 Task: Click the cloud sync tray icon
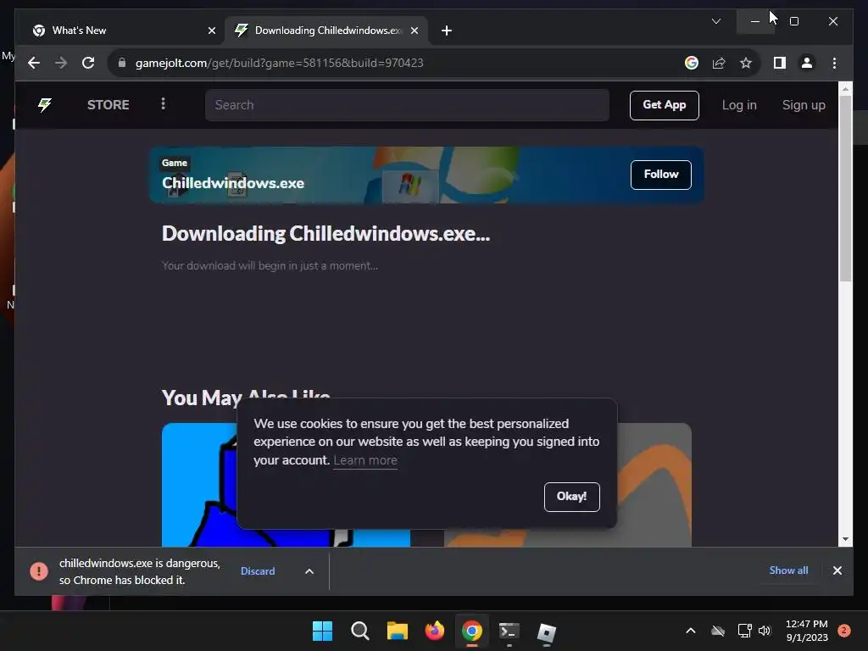(x=718, y=631)
